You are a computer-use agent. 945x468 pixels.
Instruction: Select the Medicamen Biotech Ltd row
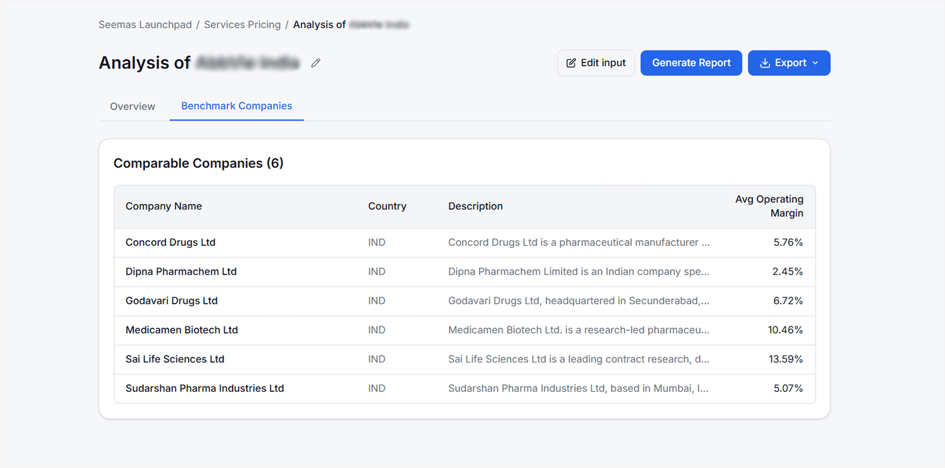click(x=464, y=330)
